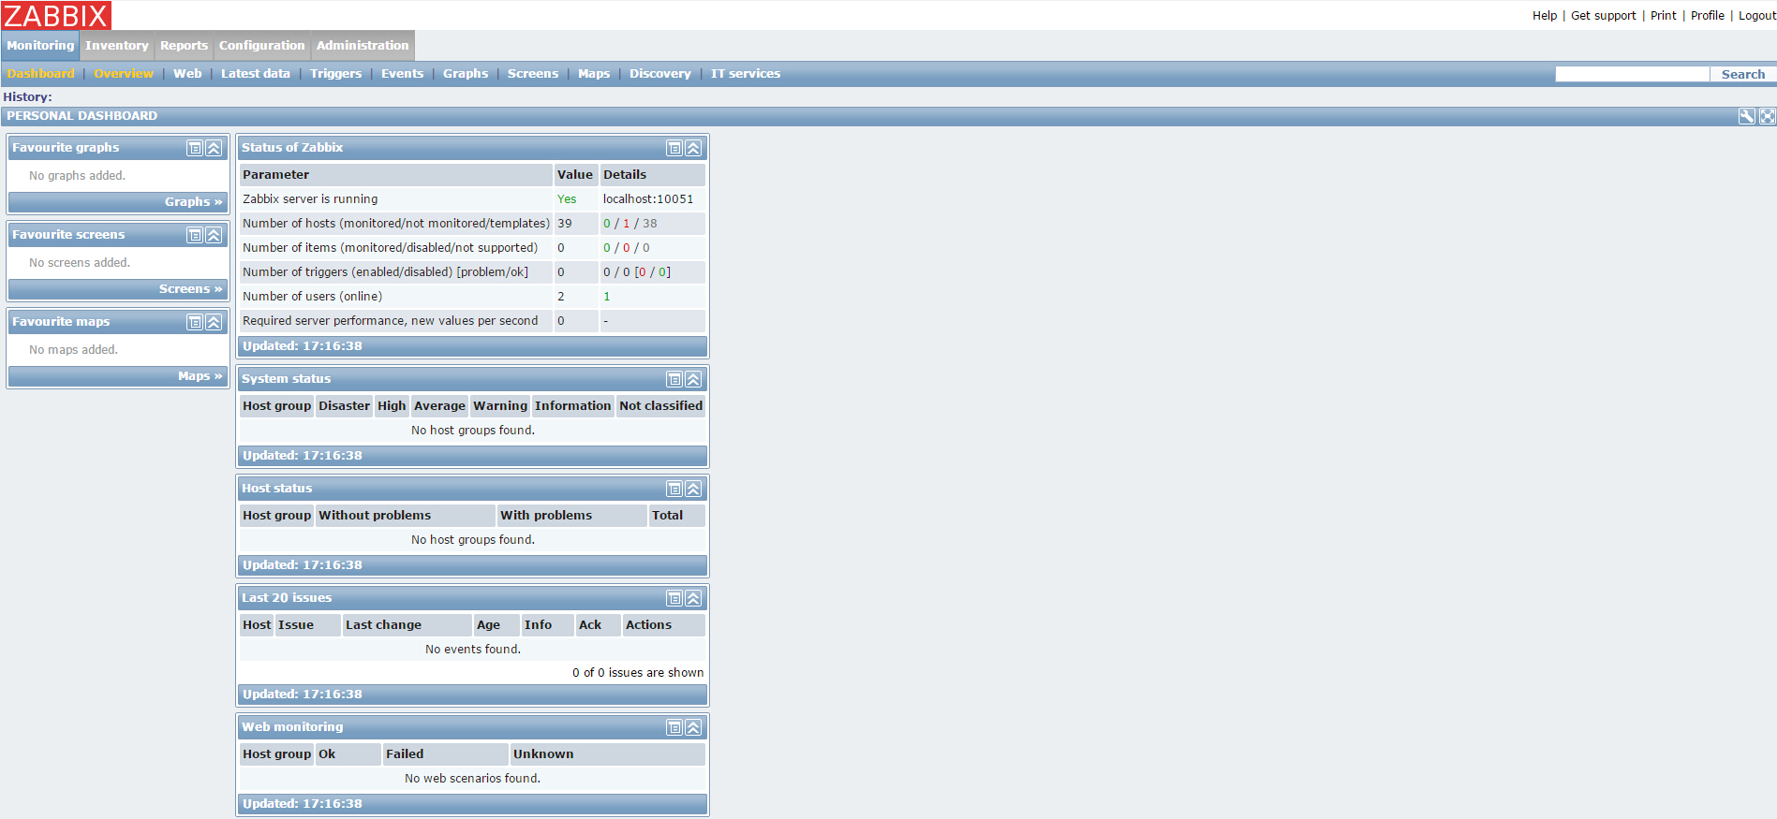
Task: Collapse the Favourite maps widget
Action: coord(214,322)
